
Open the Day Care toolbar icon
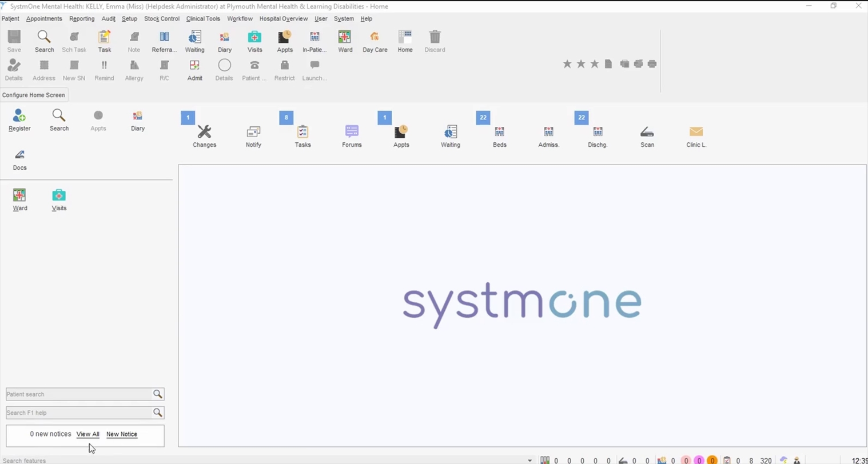tap(375, 41)
